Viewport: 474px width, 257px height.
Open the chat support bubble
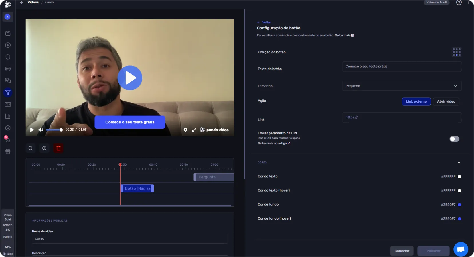[461, 249]
